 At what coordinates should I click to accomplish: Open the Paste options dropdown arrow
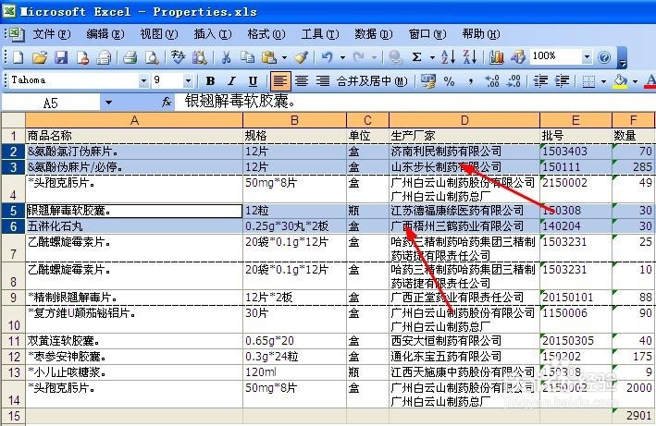point(284,57)
